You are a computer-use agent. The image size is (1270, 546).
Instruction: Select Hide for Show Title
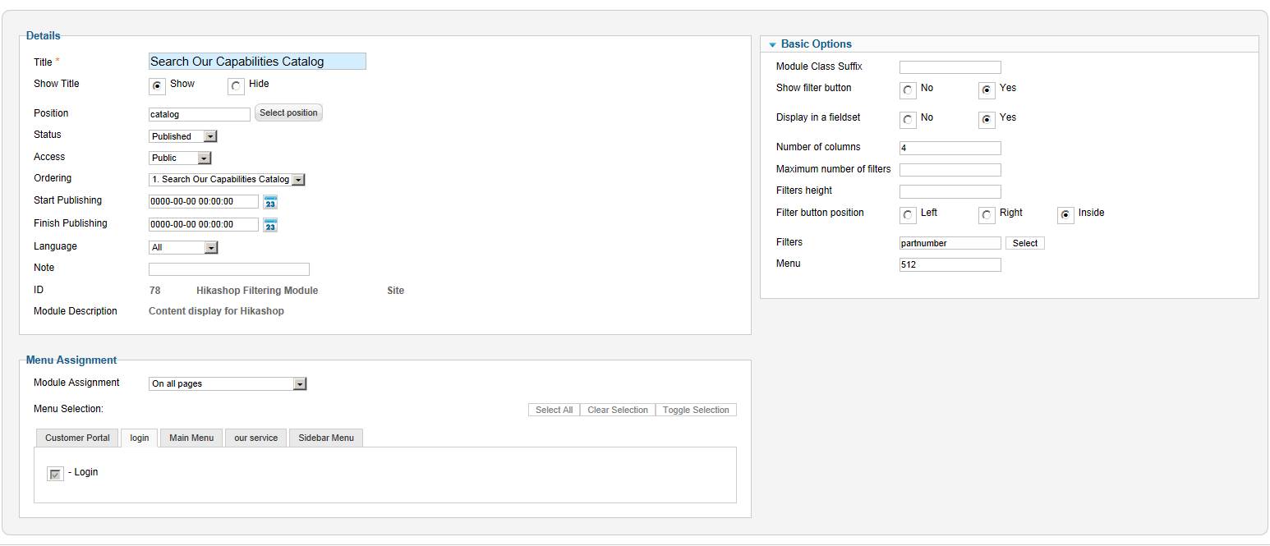click(x=236, y=86)
